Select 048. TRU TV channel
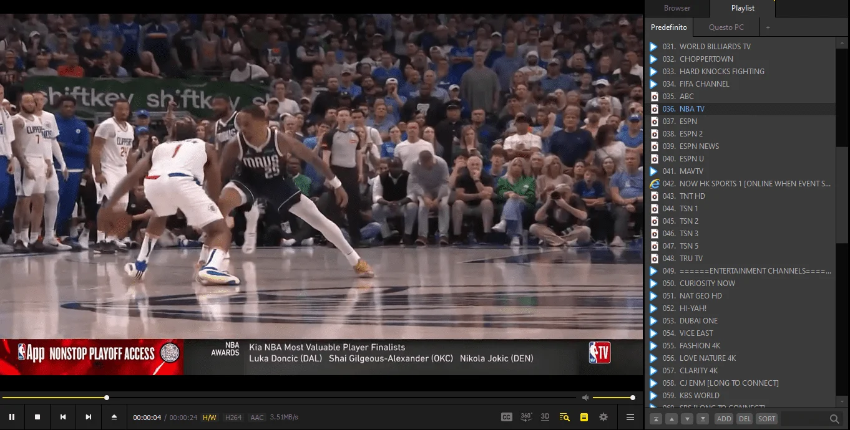Image resolution: width=850 pixels, height=430 pixels. (740, 259)
